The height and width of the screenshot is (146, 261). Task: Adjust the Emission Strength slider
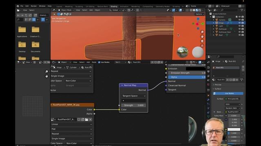(x=187, y=73)
